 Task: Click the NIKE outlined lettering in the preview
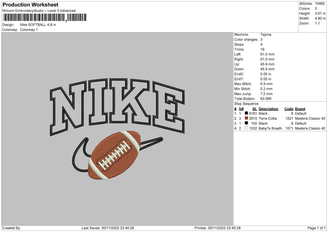point(118,106)
